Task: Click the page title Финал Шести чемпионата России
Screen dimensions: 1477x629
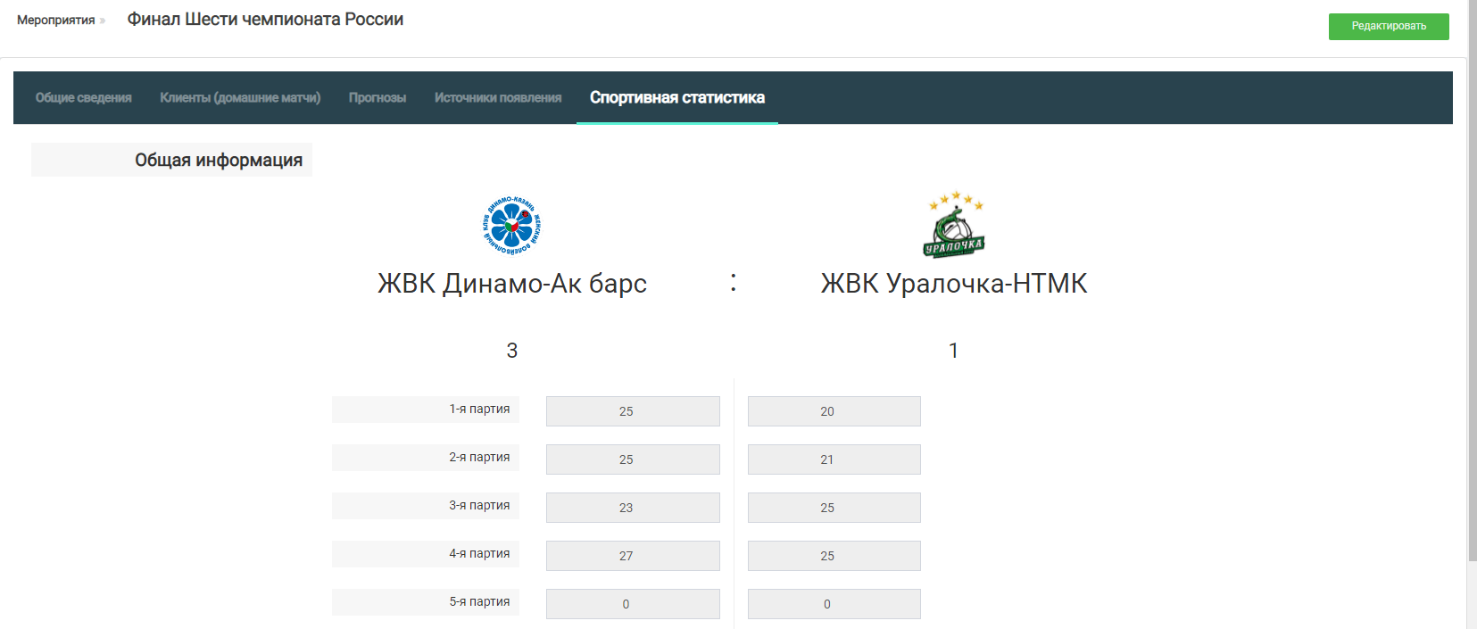Action: [265, 20]
